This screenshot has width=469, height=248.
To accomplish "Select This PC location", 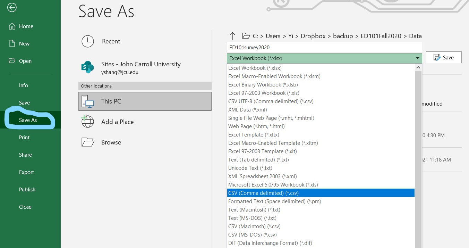I will point(145,101).
